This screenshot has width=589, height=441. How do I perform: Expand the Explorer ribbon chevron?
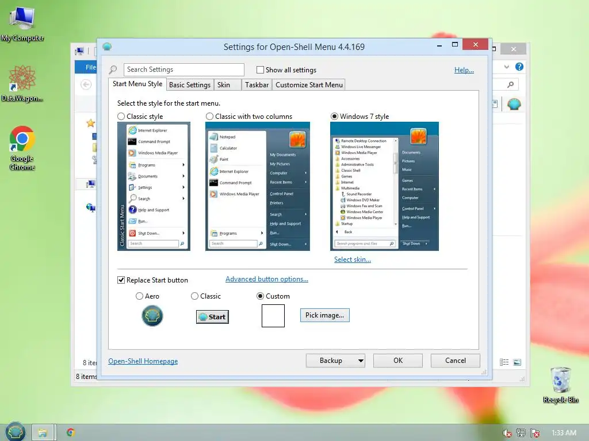point(507,67)
